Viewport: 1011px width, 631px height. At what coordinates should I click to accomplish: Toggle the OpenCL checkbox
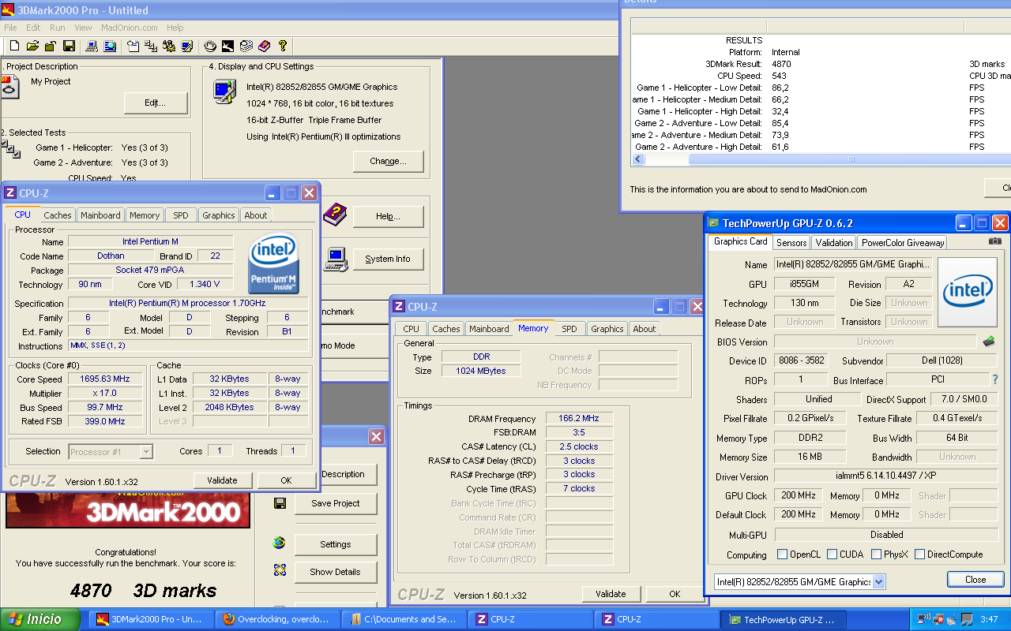[783, 554]
